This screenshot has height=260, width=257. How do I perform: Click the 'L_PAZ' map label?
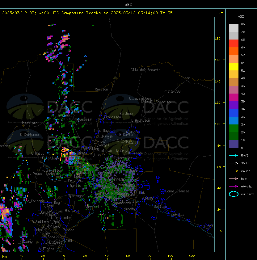pos(209,227)
